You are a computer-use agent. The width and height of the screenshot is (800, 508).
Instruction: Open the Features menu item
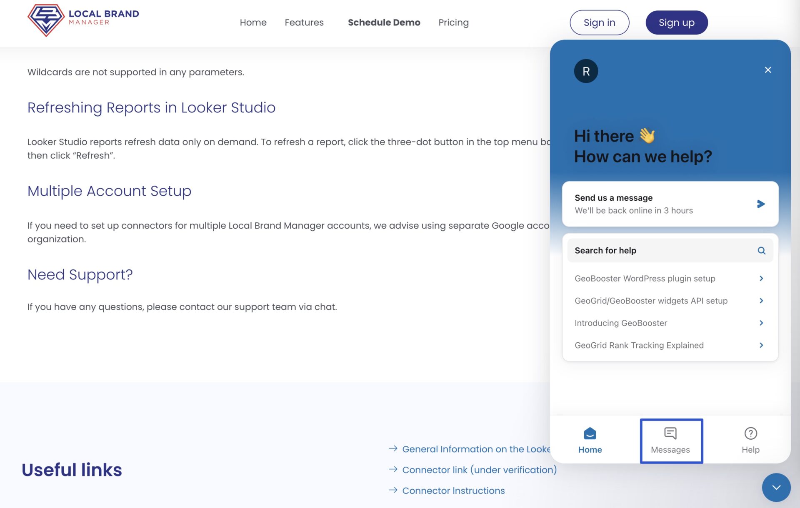pyautogui.click(x=304, y=22)
